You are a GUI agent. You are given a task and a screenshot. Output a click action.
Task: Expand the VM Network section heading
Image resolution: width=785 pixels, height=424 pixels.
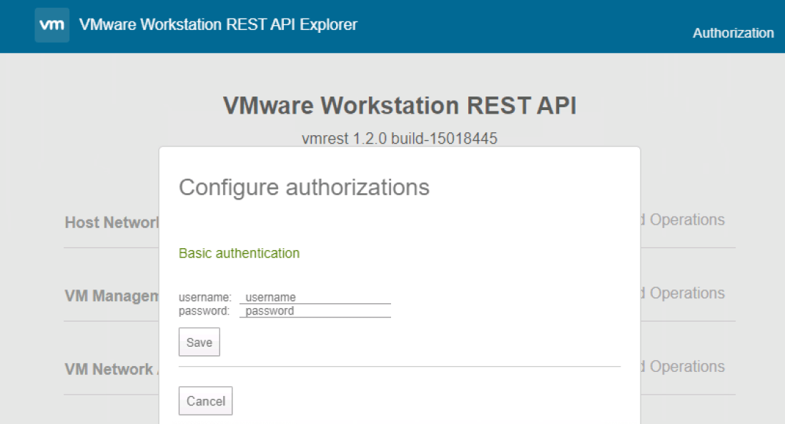coord(109,370)
